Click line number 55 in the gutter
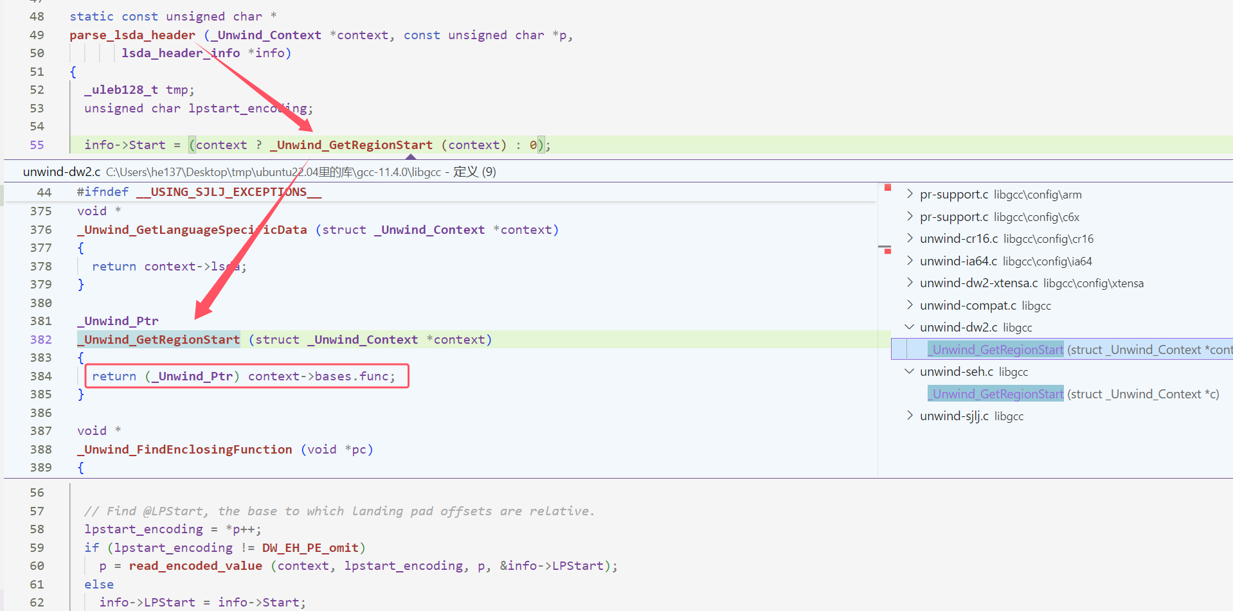Viewport: 1233px width, 611px height. pos(37,145)
